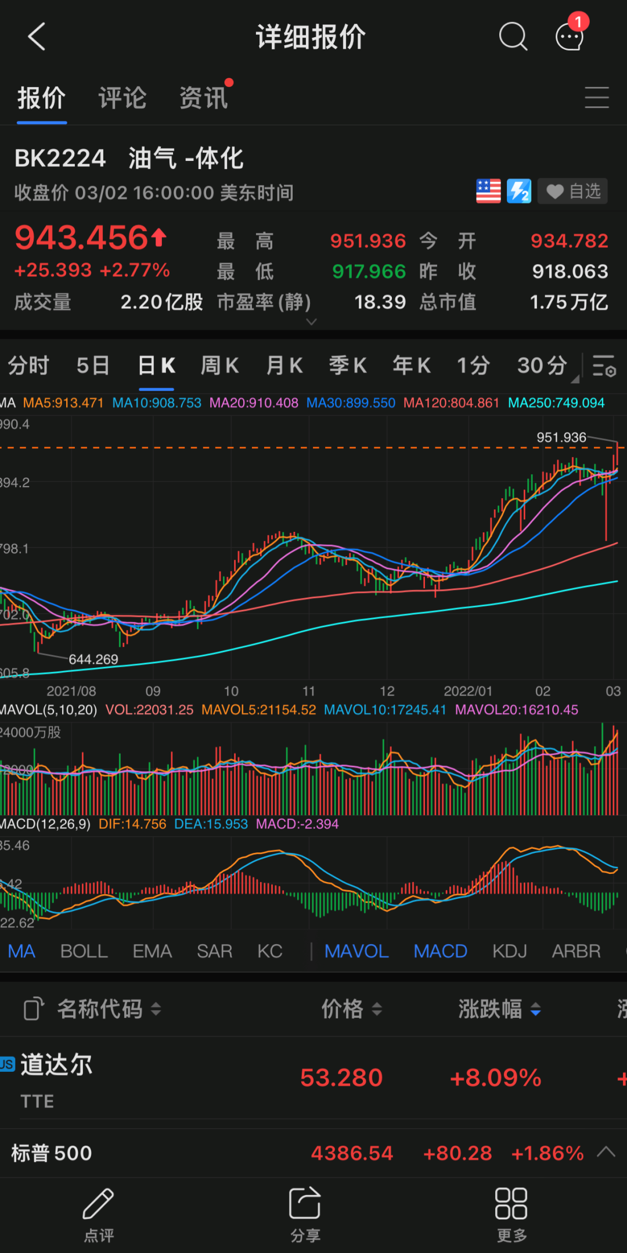Tap the US flag market icon
The width and height of the screenshot is (627, 1253).
(x=488, y=191)
